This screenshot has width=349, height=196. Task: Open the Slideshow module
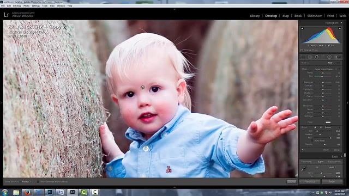pyautogui.click(x=315, y=16)
